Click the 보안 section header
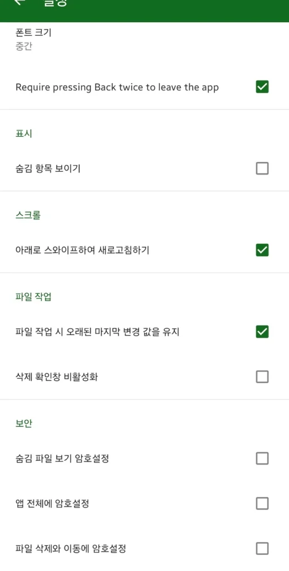The image size is (289, 571). [x=23, y=424]
